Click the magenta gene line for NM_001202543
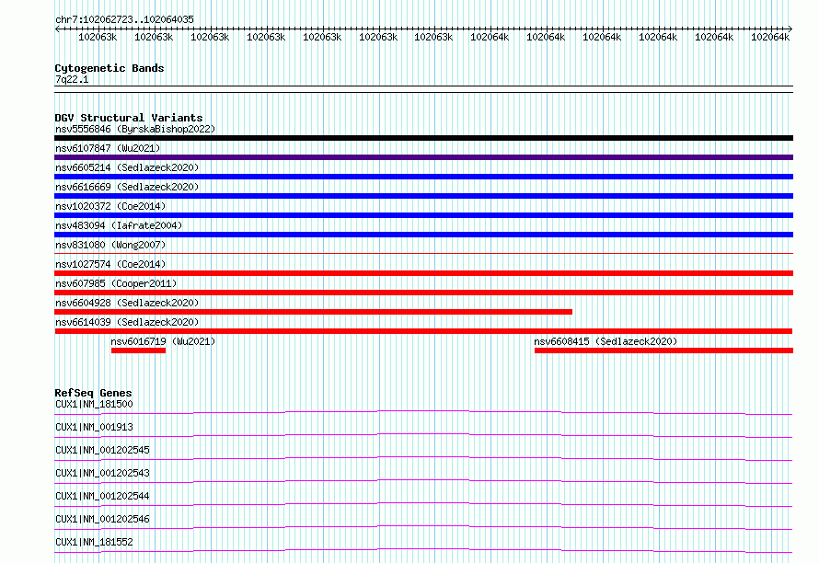The height and width of the screenshot is (563, 819). click(423, 481)
